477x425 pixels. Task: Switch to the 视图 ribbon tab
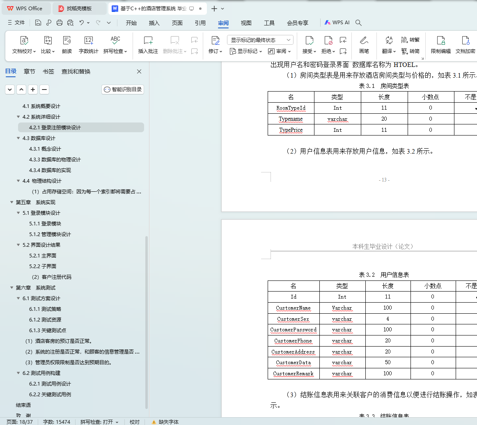pos(246,23)
